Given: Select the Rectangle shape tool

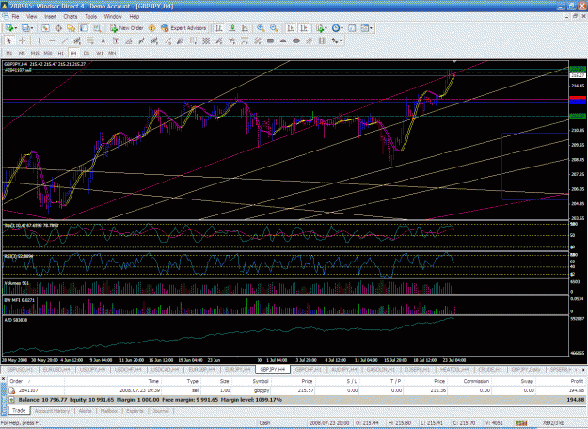Looking at the screenshot, I should (270, 40).
